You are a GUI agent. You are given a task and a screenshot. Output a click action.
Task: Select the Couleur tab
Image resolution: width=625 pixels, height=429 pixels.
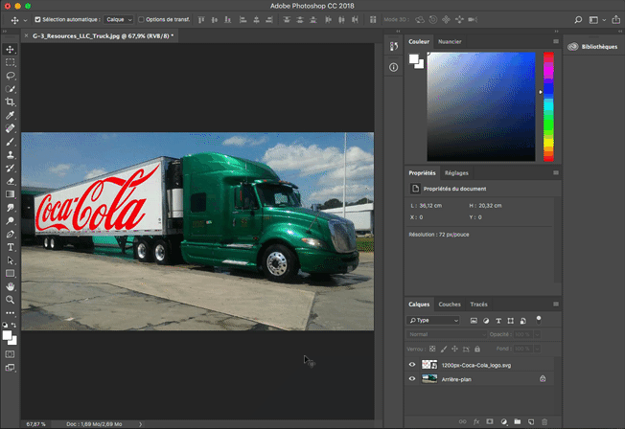419,41
